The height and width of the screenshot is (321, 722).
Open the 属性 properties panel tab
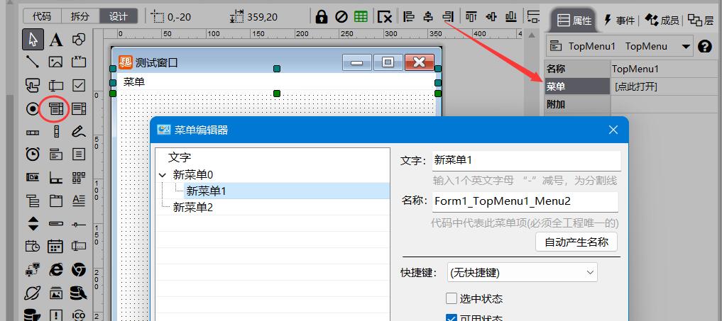coord(574,21)
